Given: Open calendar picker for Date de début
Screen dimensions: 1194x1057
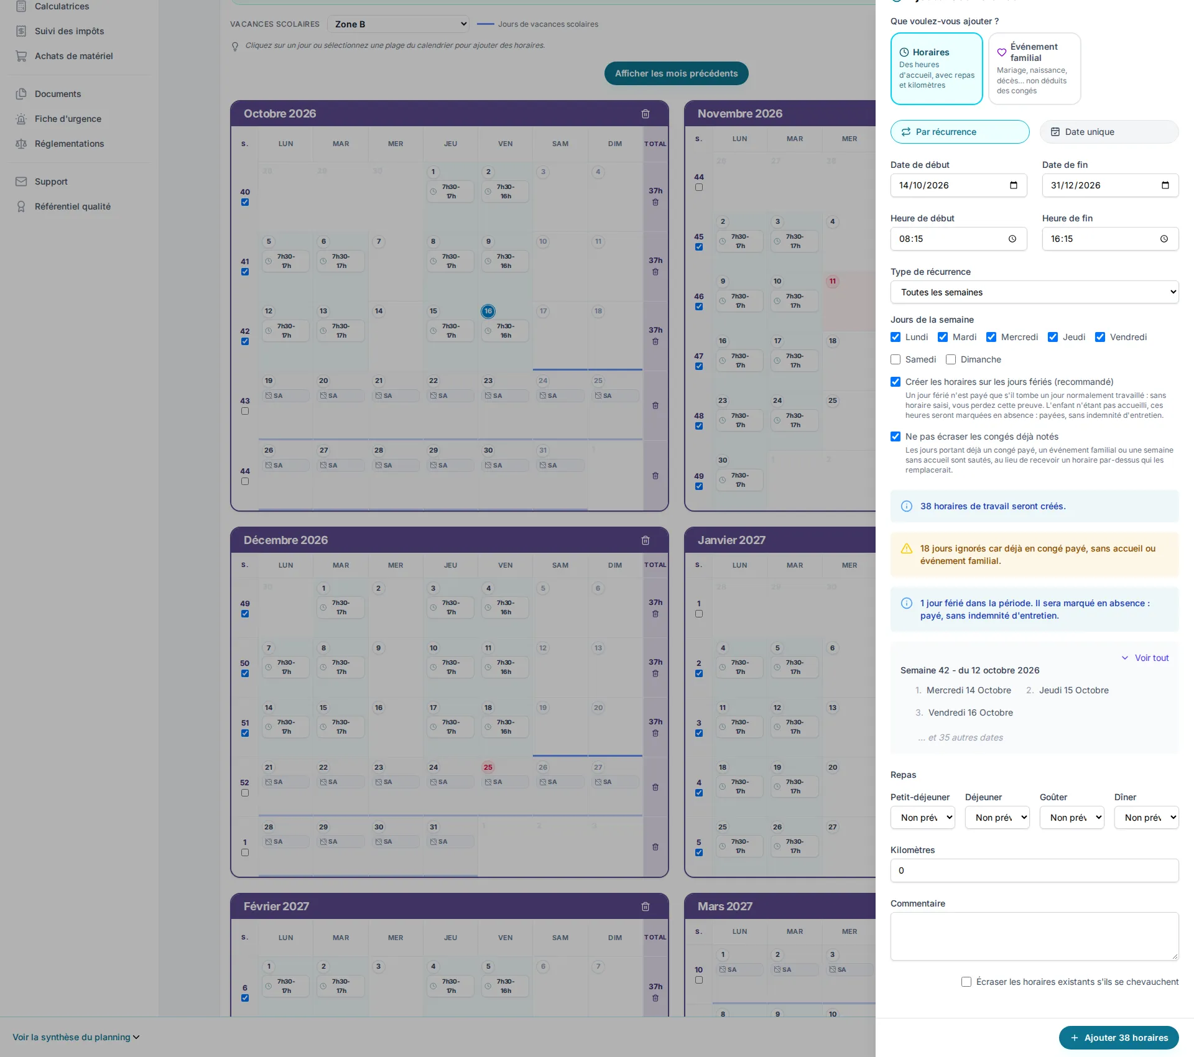Looking at the screenshot, I should [1014, 185].
